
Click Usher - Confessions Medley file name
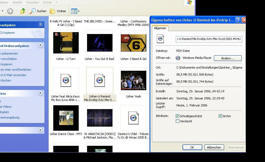pos(133,23)
